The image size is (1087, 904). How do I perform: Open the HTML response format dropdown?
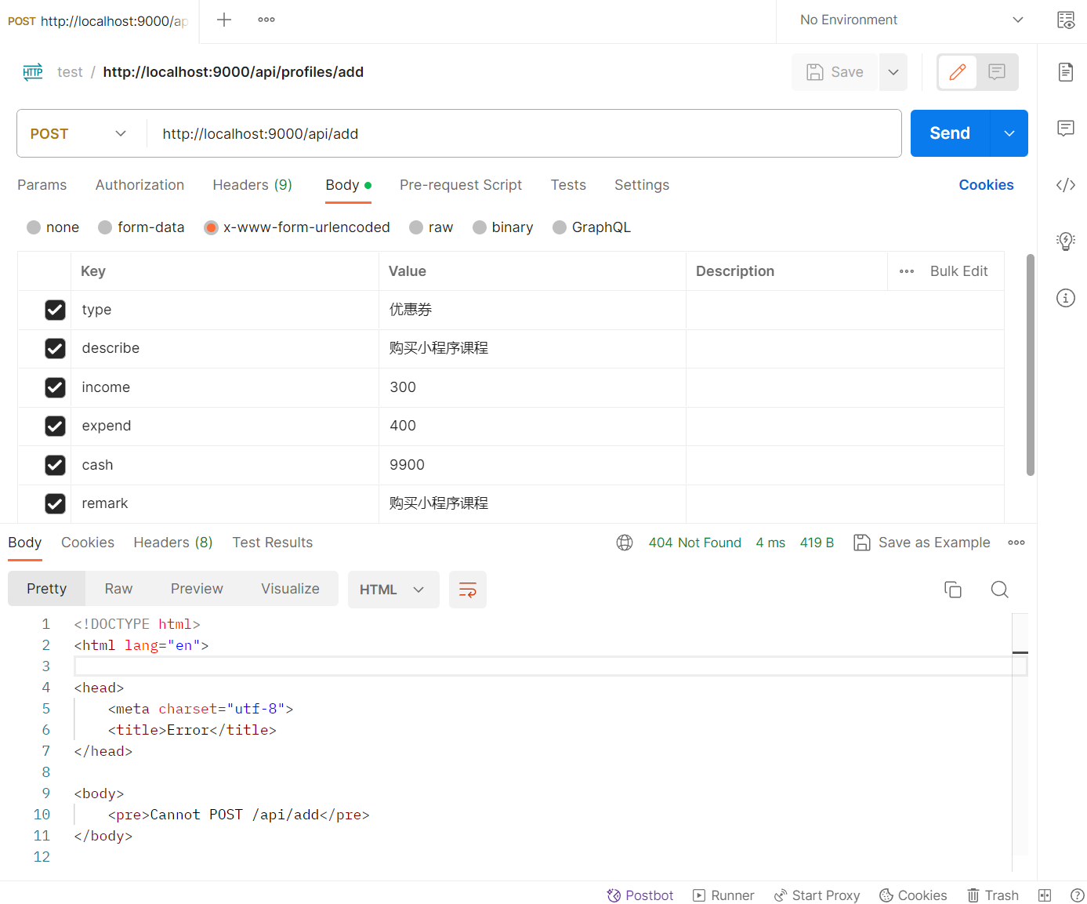(392, 590)
